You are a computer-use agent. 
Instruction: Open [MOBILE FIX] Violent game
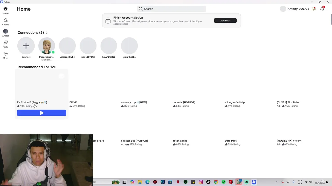click(289, 141)
